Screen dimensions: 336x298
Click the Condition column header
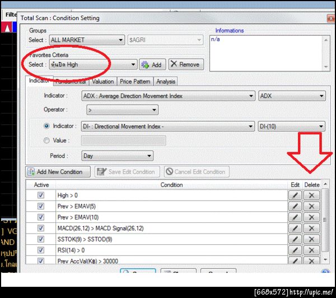point(171,185)
